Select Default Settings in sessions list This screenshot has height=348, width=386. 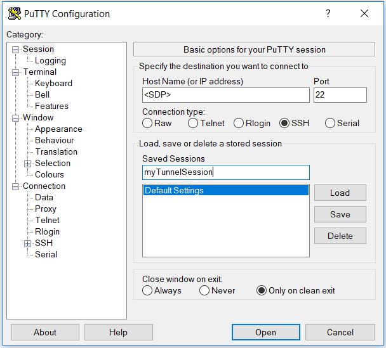tap(225, 190)
